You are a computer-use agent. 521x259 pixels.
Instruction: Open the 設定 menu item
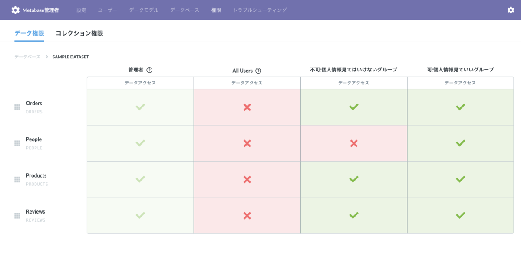click(x=81, y=10)
